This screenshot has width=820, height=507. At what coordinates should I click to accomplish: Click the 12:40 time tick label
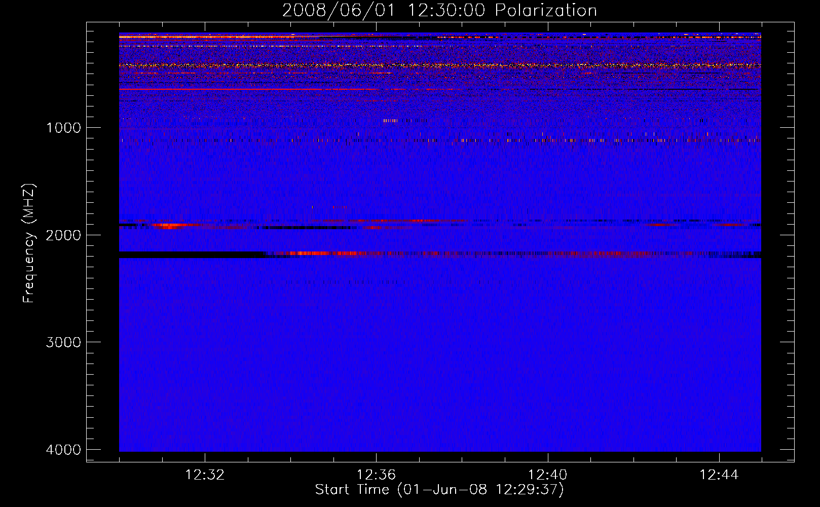[x=548, y=475]
